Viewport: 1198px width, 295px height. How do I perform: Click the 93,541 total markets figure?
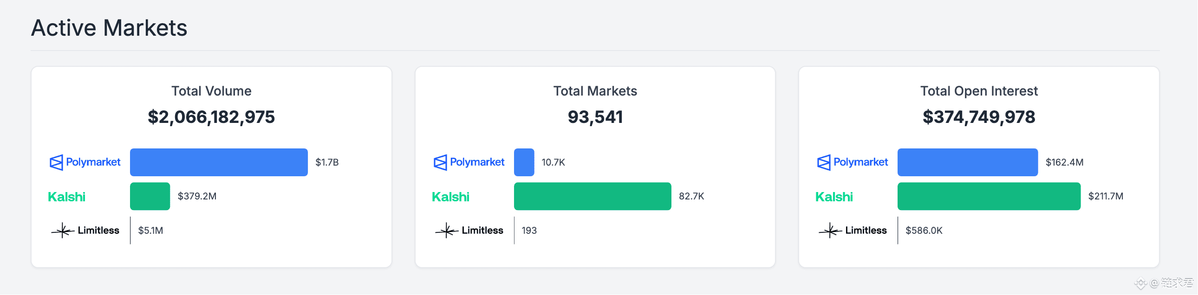(595, 116)
